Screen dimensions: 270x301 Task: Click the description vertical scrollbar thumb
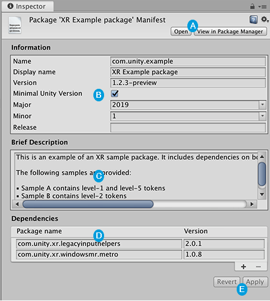coord(262,174)
